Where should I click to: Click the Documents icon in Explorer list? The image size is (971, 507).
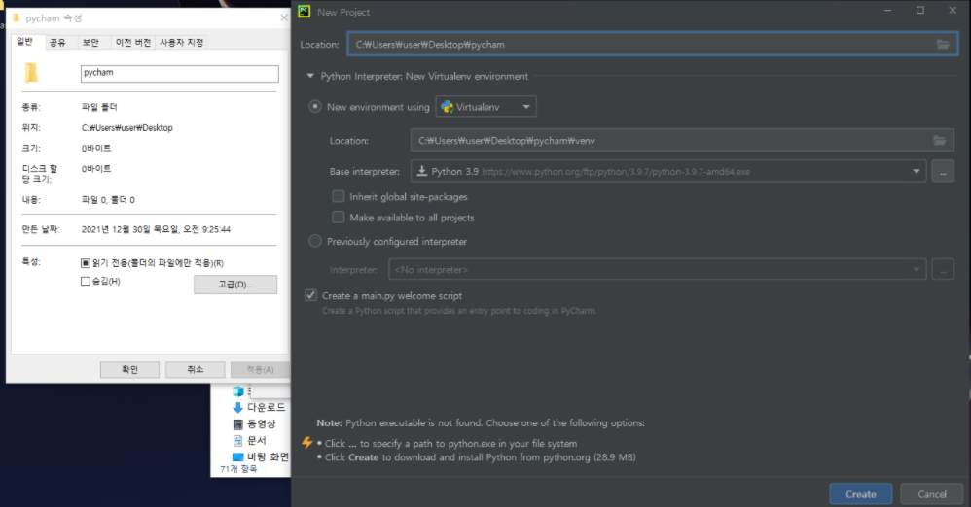click(237, 440)
